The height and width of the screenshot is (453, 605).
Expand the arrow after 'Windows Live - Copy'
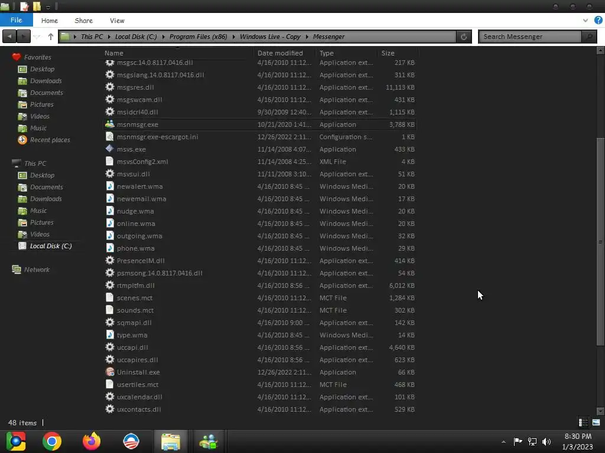pos(307,37)
